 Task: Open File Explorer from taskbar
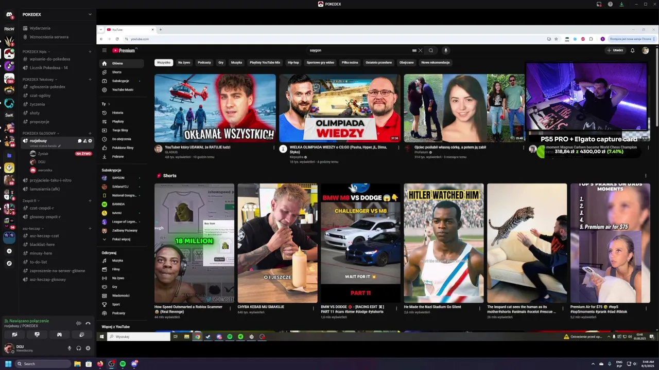tap(77, 364)
